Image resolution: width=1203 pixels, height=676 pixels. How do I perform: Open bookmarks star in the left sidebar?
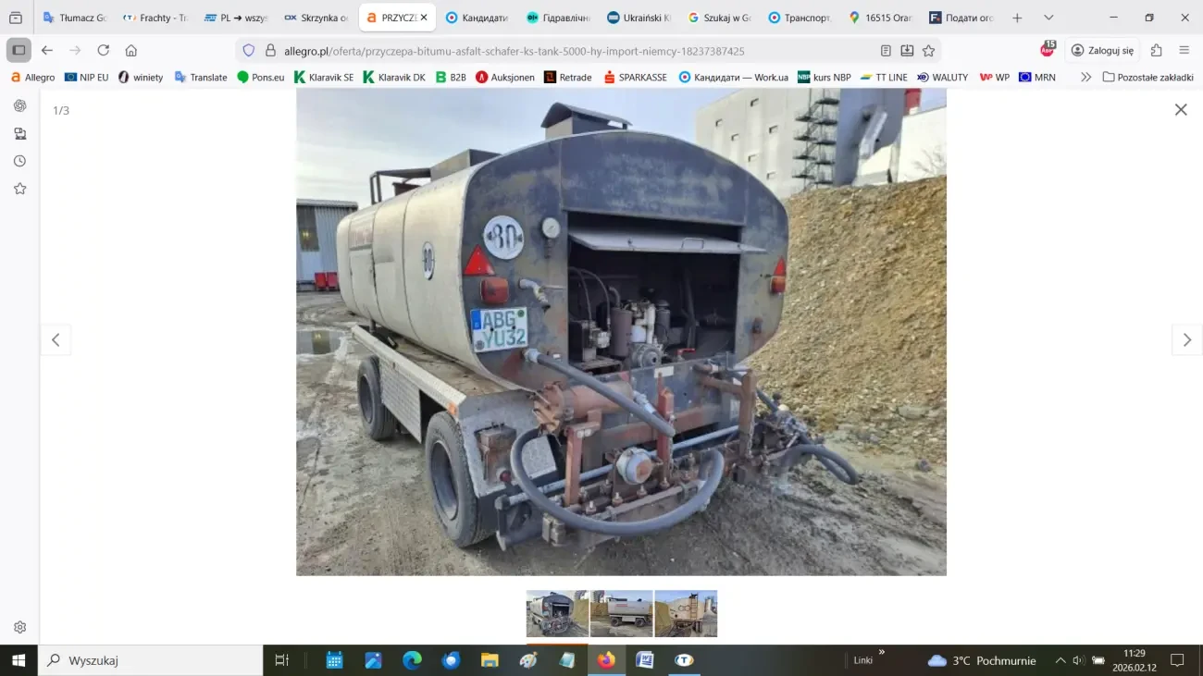pos(19,189)
